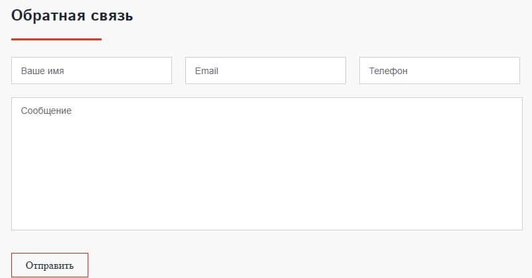Screen dimensions: 532x278
Task: Select the first field in the form
Action: pyautogui.click(x=92, y=71)
